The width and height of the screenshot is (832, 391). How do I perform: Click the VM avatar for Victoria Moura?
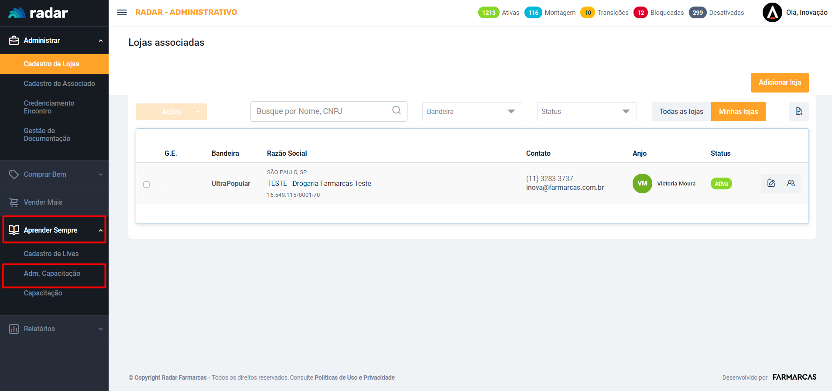point(642,183)
